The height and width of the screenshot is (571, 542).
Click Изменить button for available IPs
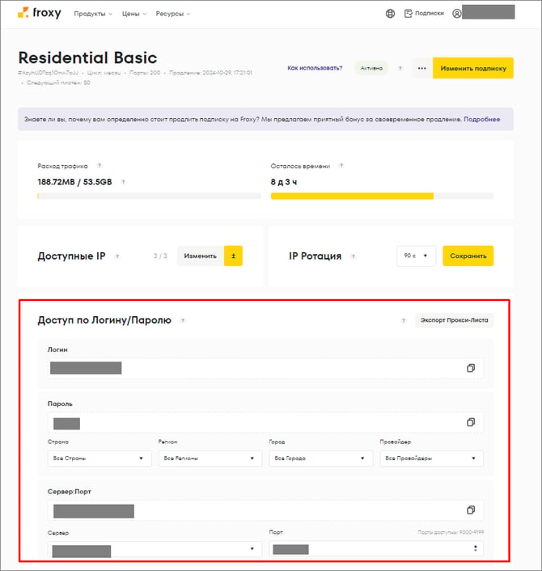pyautogui.click(x=201, y=256)
